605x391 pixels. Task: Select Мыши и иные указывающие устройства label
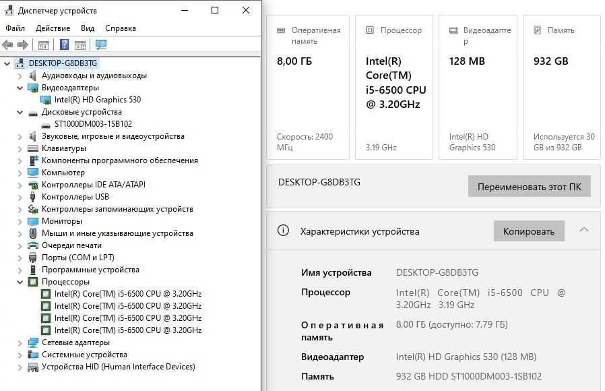coord(117,233)
